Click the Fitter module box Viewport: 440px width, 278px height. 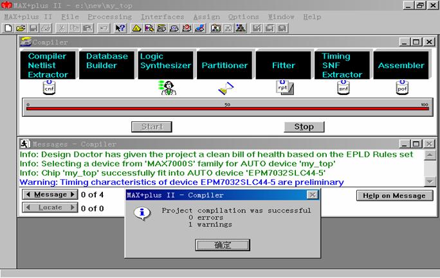point(284,65)
